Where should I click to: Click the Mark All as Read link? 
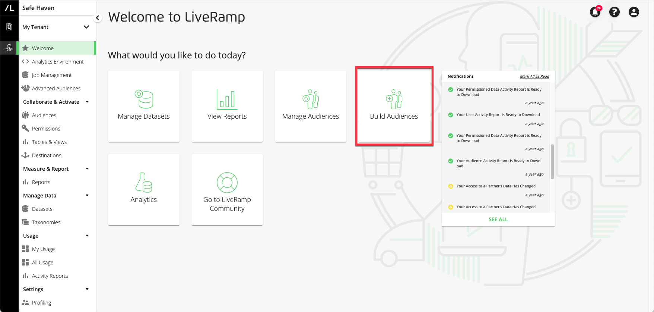click(534, 76)
